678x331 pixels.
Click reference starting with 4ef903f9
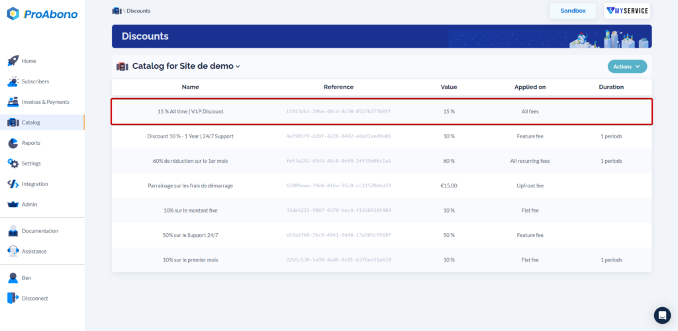338,136
